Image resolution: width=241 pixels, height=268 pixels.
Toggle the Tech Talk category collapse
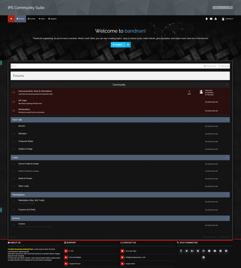pos(227,120)
